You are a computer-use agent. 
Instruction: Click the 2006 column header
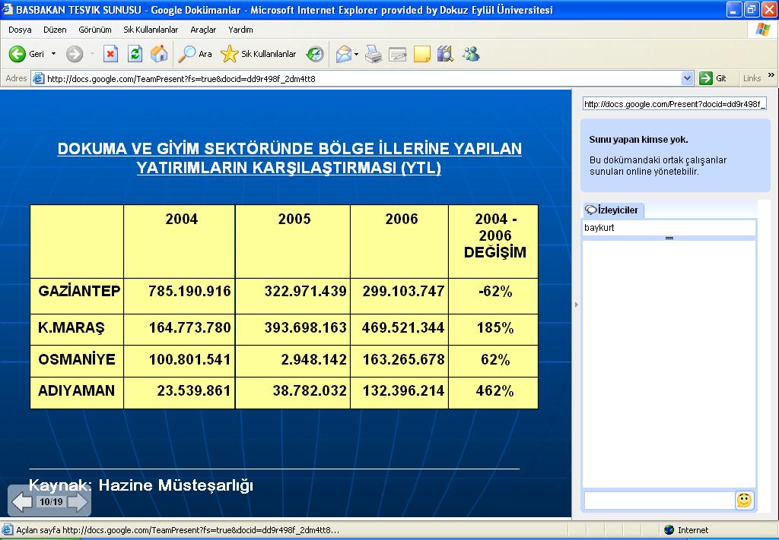pos(402,219)
